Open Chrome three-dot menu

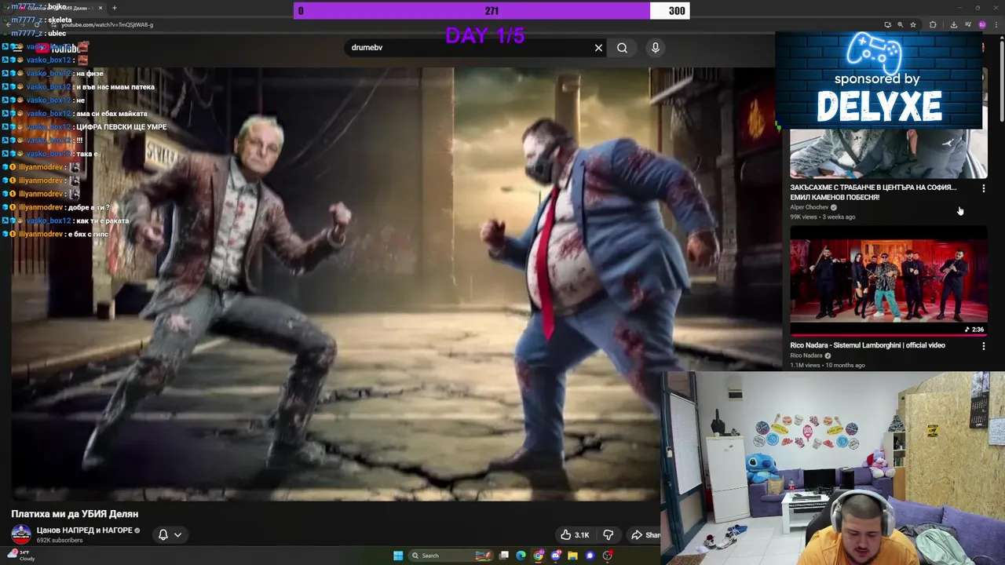click(x=996, y=24)
